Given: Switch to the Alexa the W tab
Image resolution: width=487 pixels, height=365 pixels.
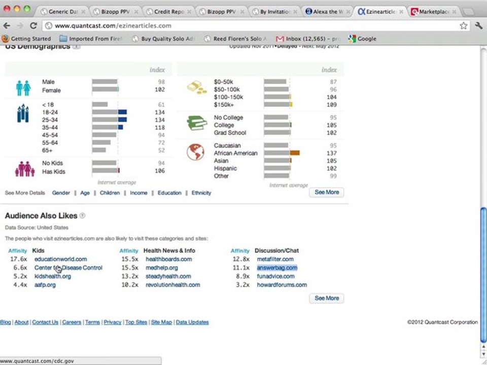Looking at the screenshot, I should pyautogui.click(x=328, y=12).
